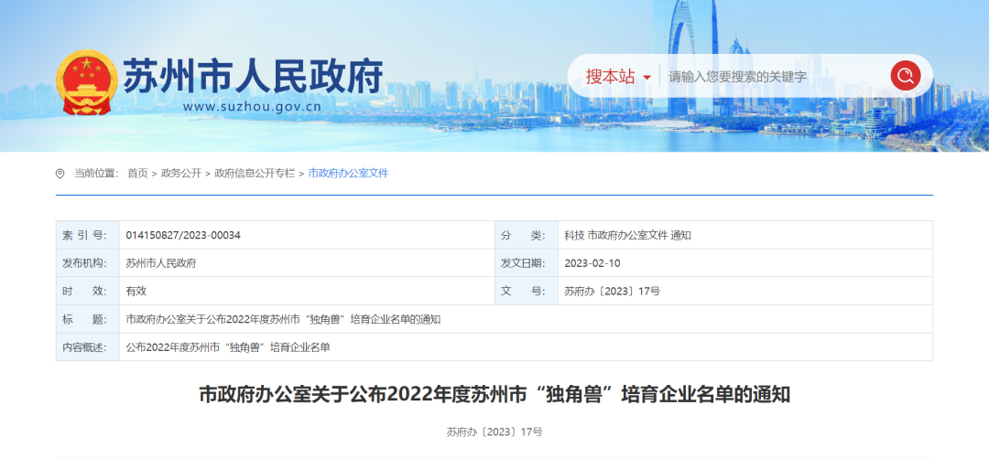This screenshot has height=469, width=989.
Task: Click the 内容概述 summary text
Action: pos(228,346)
